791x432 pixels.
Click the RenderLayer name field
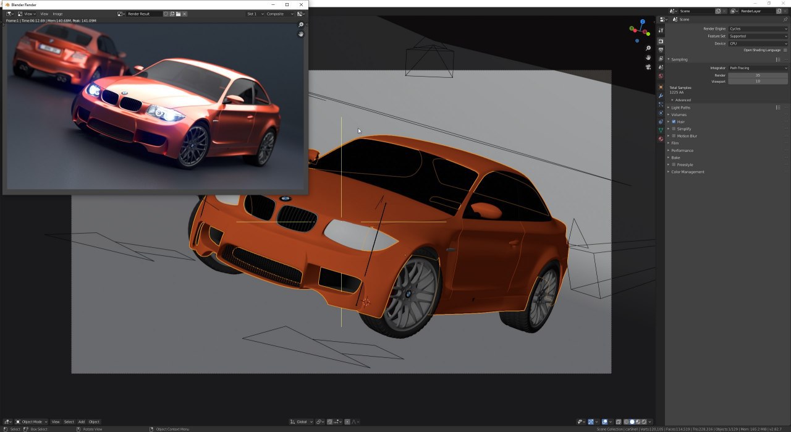pos(757,11)
